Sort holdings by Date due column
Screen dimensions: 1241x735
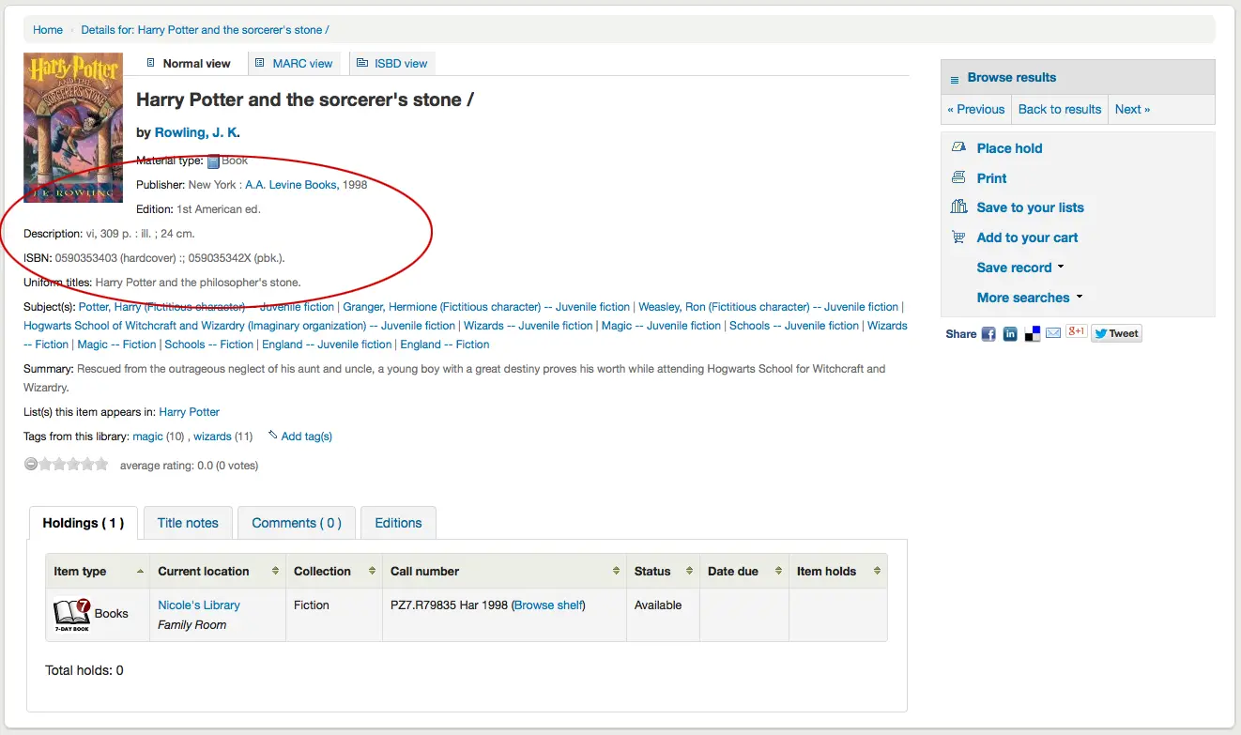(x=744, y=571)
